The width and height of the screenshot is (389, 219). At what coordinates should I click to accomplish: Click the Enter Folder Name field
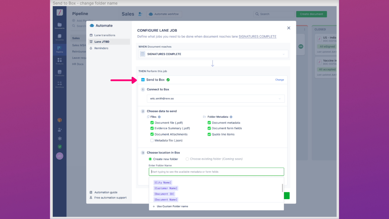pos(216,172)
